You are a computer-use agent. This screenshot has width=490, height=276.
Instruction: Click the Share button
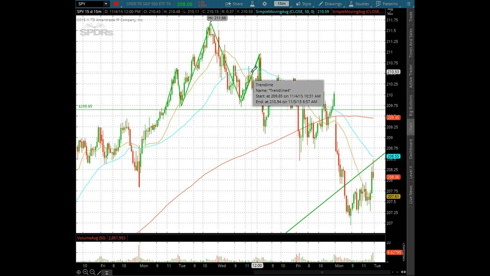(234, 4)
